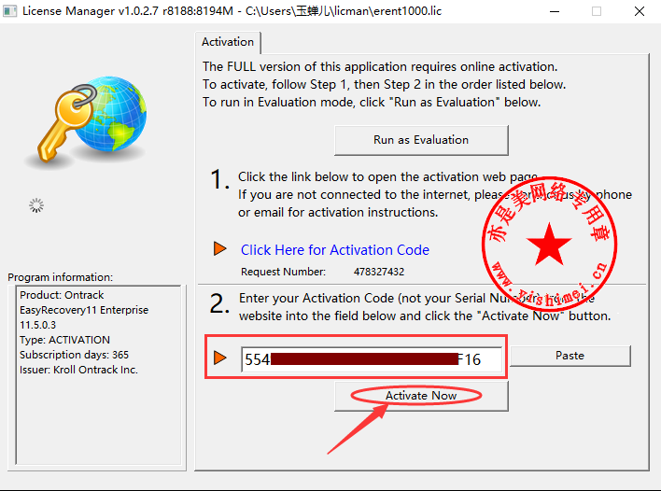Click the loading spinner icon
Screen dimensions: 661x491
click(x=36, y=205)
